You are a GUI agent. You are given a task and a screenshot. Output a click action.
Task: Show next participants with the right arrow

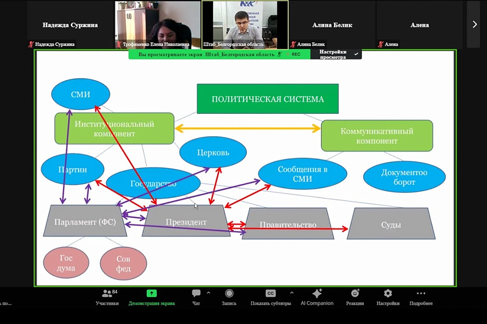click(474, 24)
